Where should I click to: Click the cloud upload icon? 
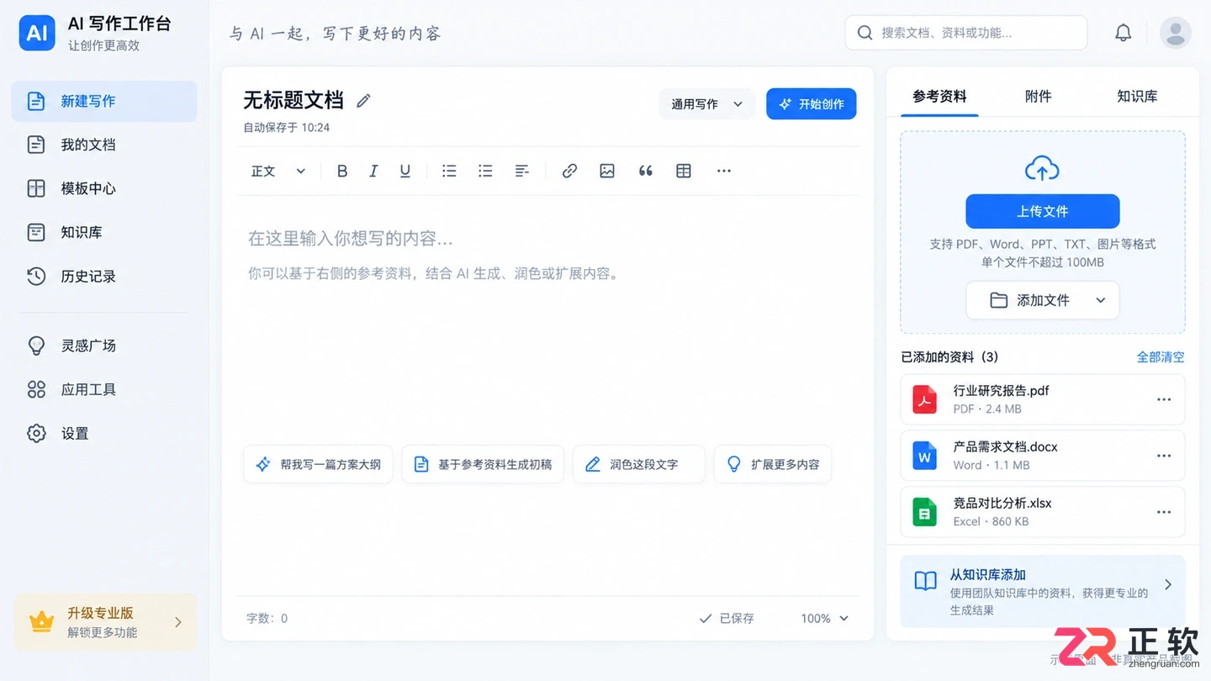point(1042,168)
